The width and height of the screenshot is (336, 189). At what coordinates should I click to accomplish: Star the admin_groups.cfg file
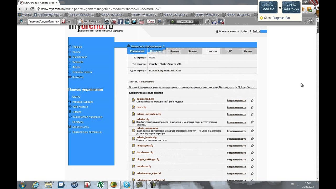click(x=252, y=131)
